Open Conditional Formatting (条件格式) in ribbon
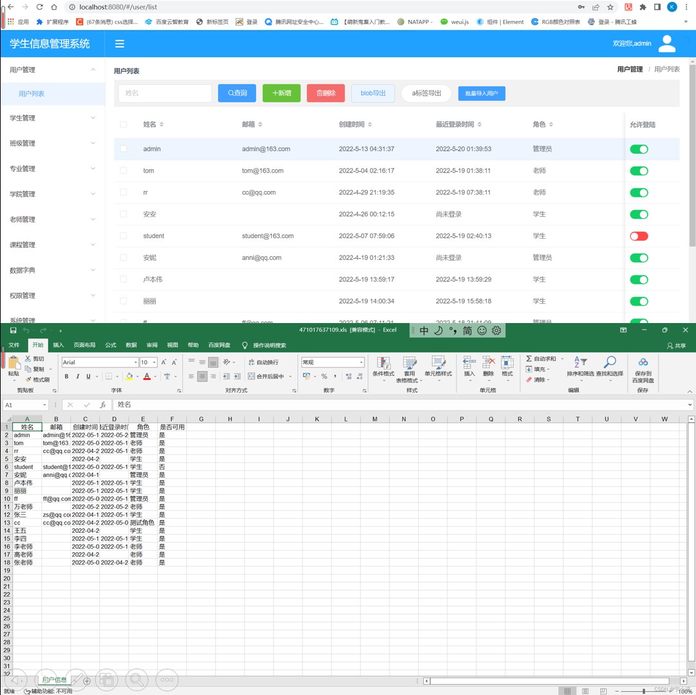696x695 pixels. 384,369
